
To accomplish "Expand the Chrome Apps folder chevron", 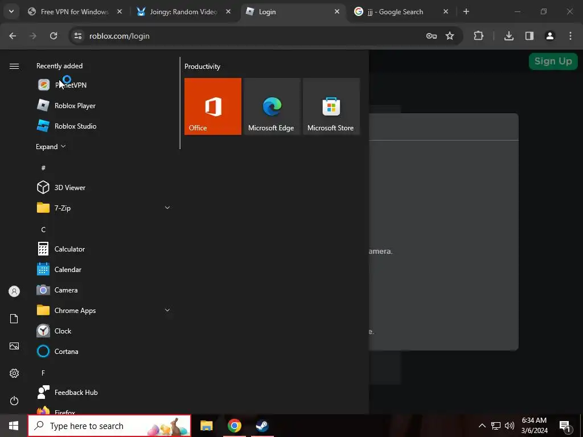I will click(x=167, y=310).
